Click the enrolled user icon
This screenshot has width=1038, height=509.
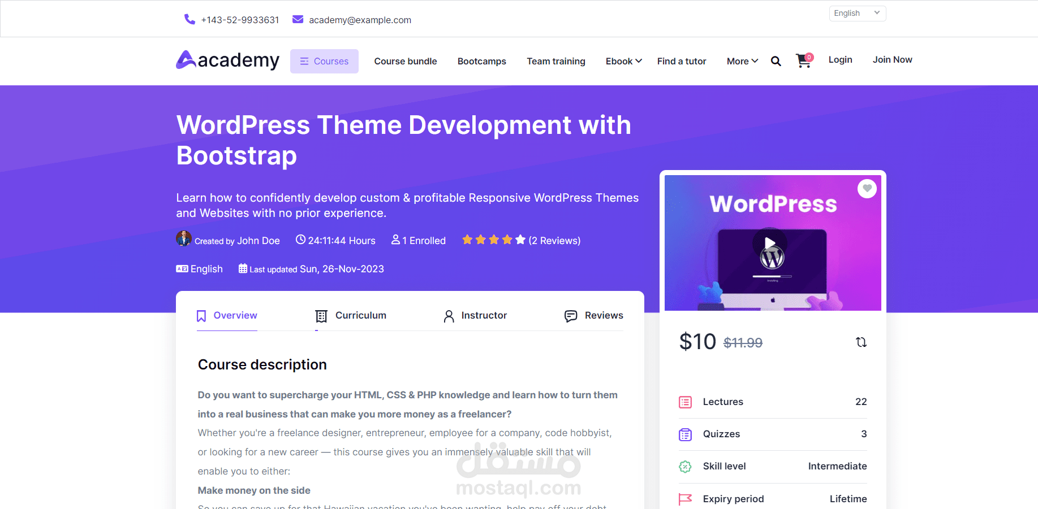tap(396, 240)
